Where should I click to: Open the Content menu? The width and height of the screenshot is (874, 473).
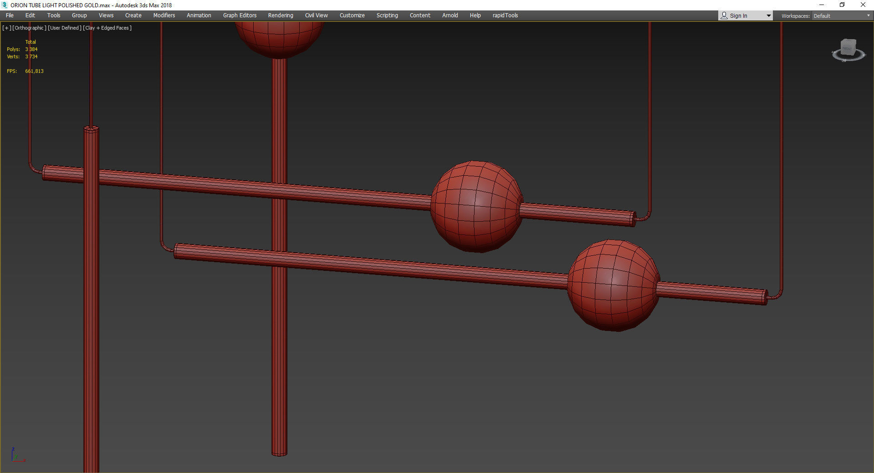click(420, 15)
